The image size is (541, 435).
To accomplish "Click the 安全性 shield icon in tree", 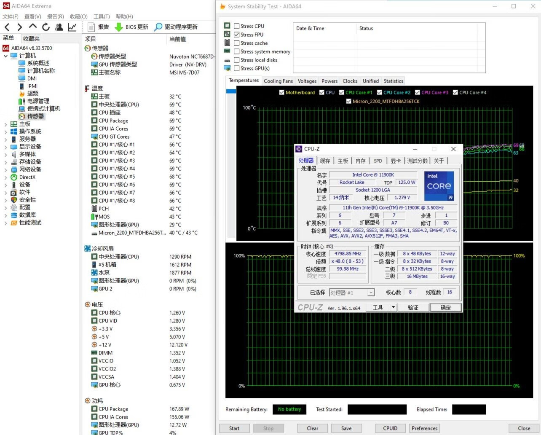I will 14,200.
